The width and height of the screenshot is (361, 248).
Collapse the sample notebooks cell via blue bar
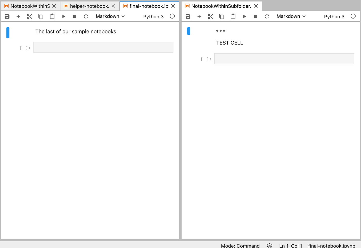[x=8, y=32]
